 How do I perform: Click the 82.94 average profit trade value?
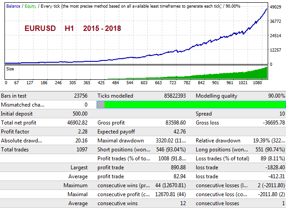(x=180, y=176)
